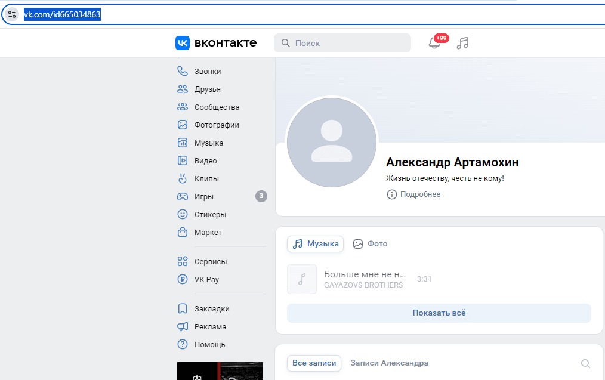Go to Друзья in the sidebar
Image resolution: width=605 pixels, height=380 pixels.
[x=208, y=89]
